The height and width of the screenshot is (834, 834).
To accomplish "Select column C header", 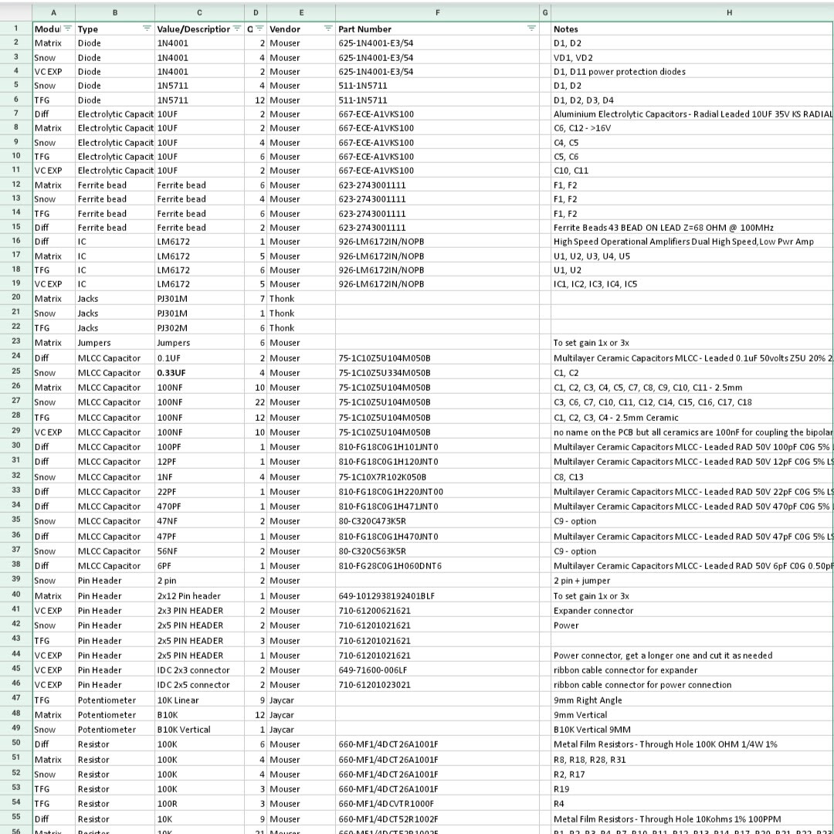I will pyautogui.click(x=199, y=13).
